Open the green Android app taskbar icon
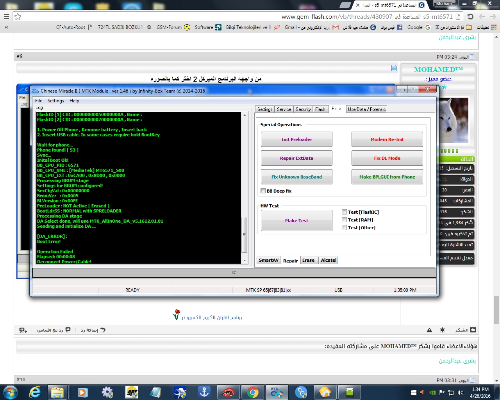The width and height of the screenshot is (500, 400). click(x=349, y=392)
